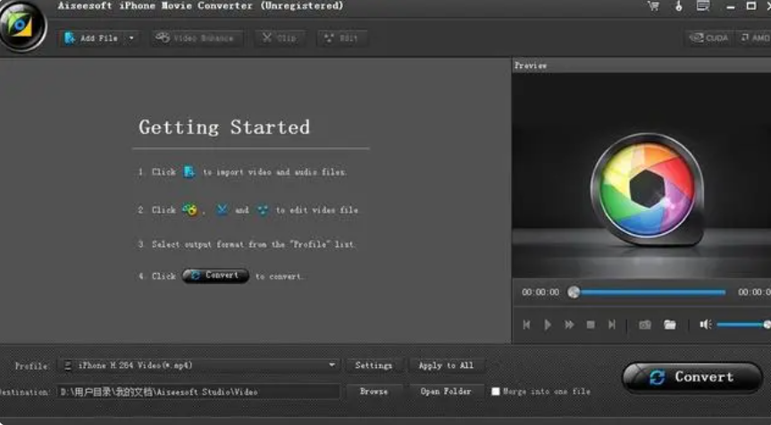Click the shopping cart purchase icon
This screenshot has width=771, height=425.
point(653,6)
